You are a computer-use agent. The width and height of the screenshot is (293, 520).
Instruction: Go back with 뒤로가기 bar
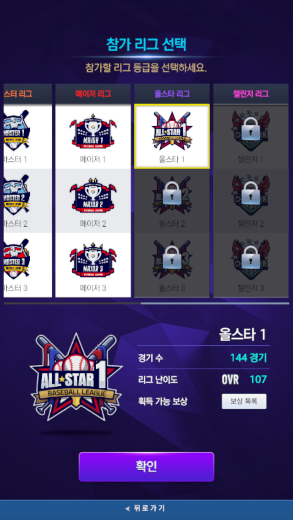tap(146, 509)
